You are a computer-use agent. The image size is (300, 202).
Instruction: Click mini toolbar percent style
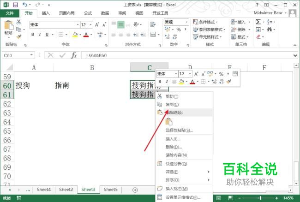[221, 74]
